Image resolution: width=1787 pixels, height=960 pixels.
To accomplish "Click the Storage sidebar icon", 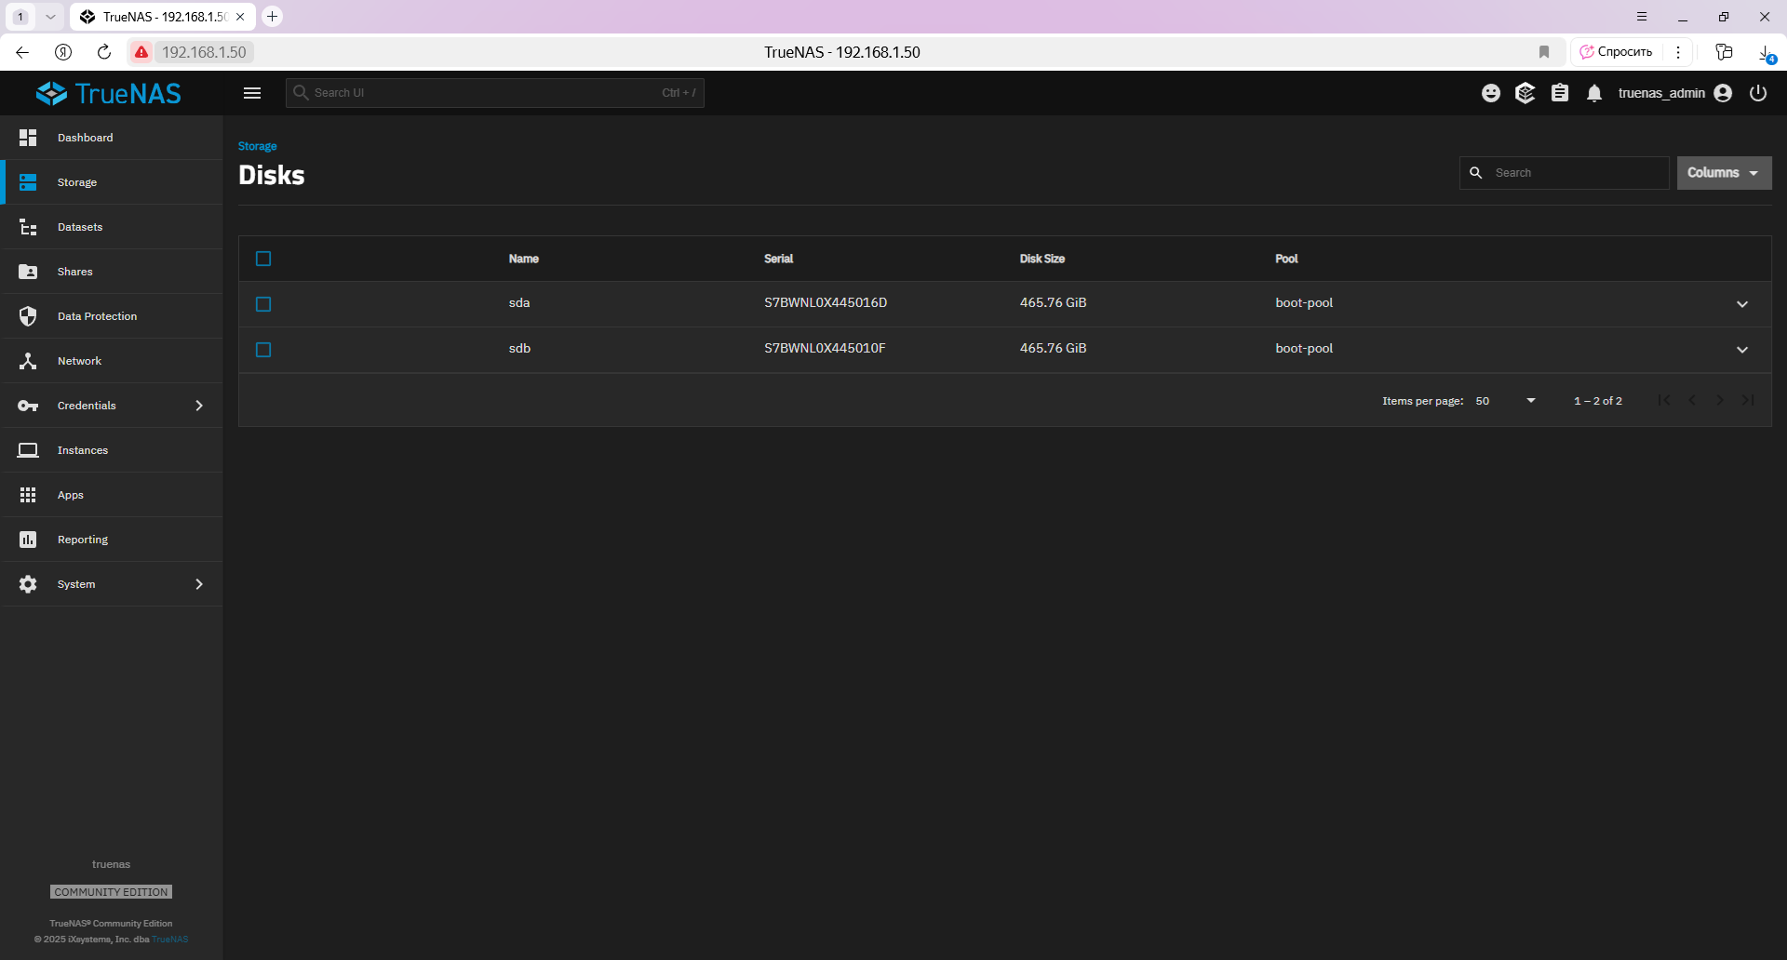I will pyautogui.click(x=28, y=182).
